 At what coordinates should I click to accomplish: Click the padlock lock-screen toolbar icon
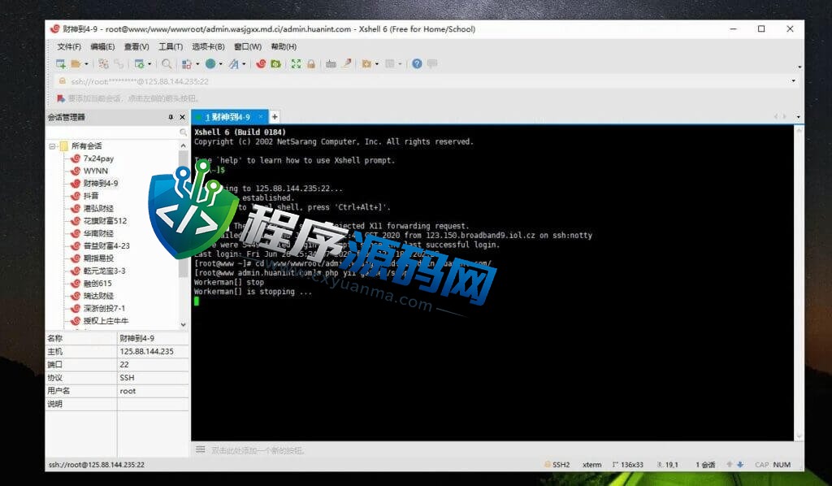pyautogui.click(x=311, y=63)
